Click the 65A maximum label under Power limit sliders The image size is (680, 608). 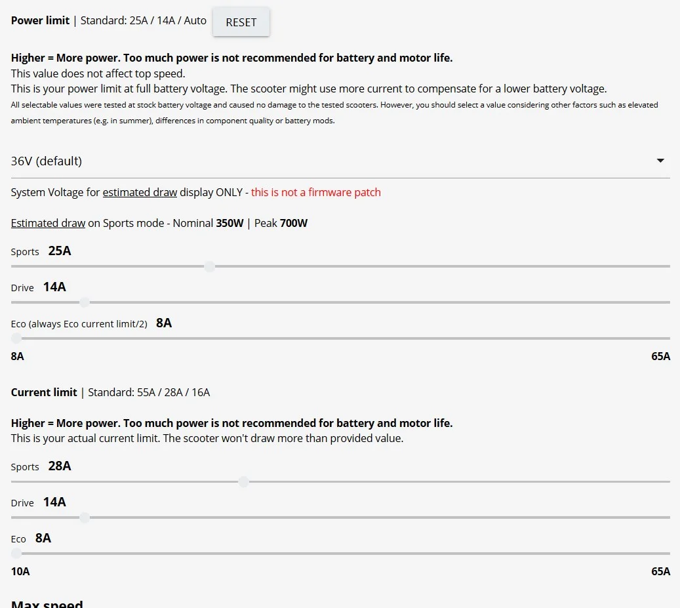point(660,356)
